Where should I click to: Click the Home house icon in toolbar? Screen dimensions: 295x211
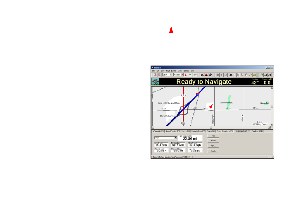[x=231, y=75]
